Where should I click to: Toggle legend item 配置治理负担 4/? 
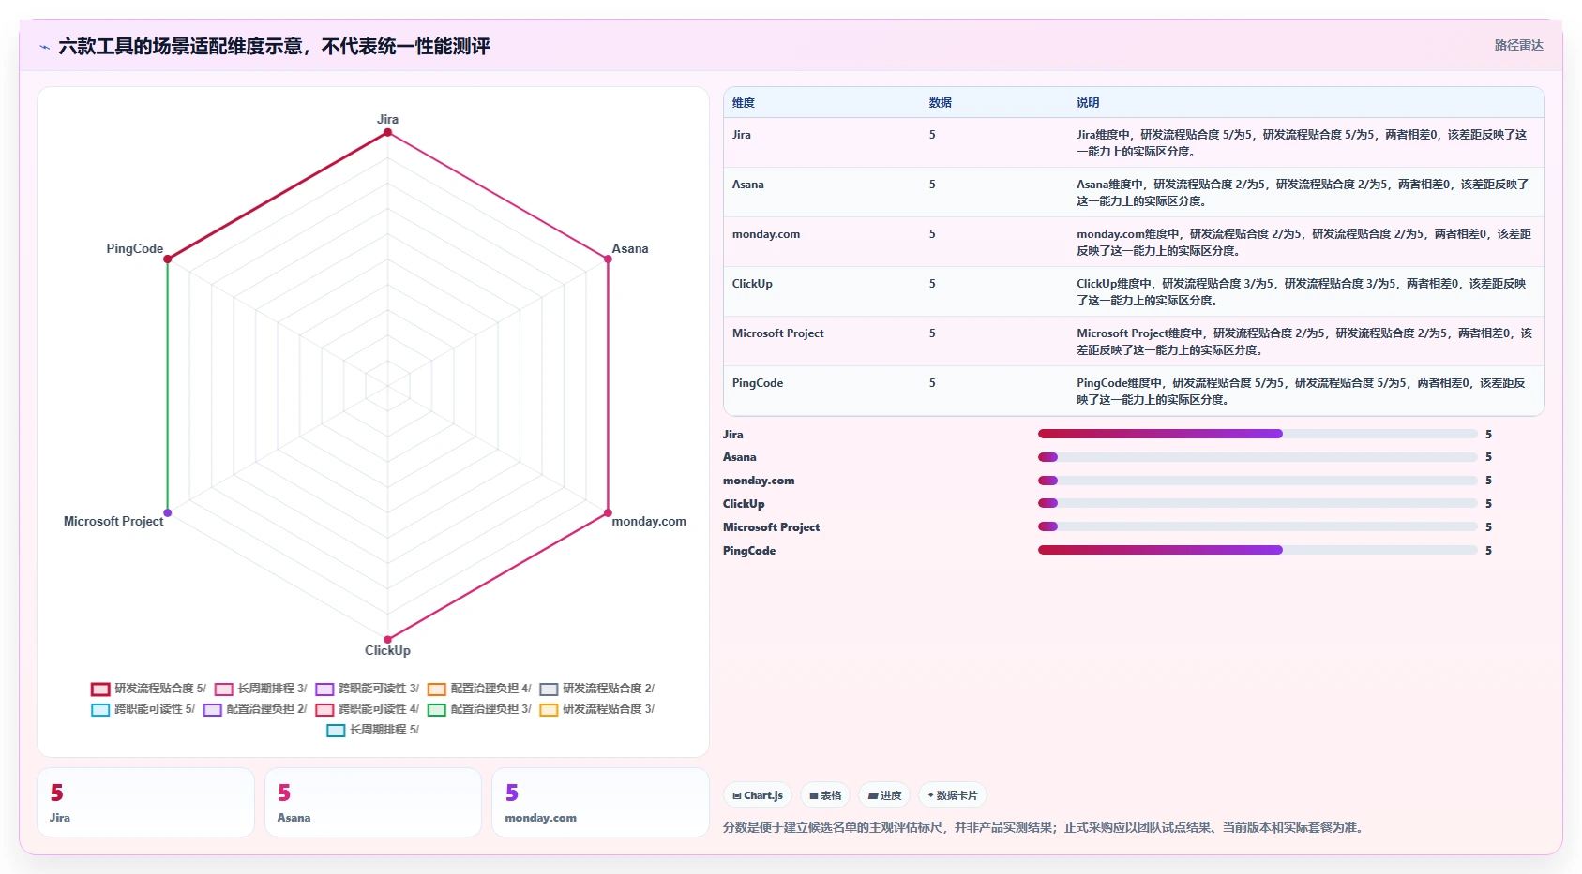pos(479,689)
